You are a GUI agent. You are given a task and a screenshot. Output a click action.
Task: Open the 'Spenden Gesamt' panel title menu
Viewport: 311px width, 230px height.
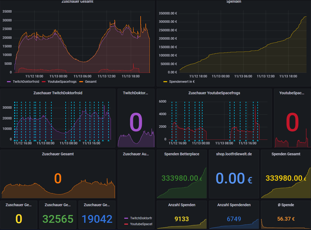286,154
